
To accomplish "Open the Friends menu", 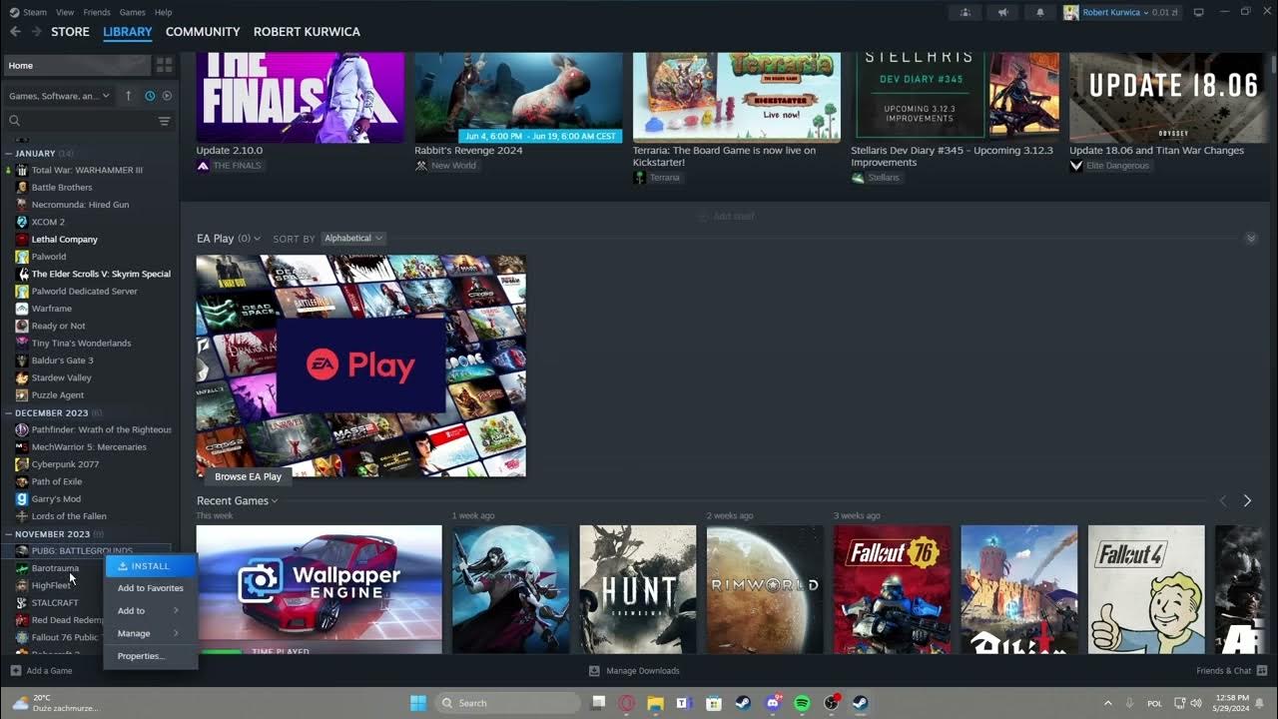I will click(97, 12).
